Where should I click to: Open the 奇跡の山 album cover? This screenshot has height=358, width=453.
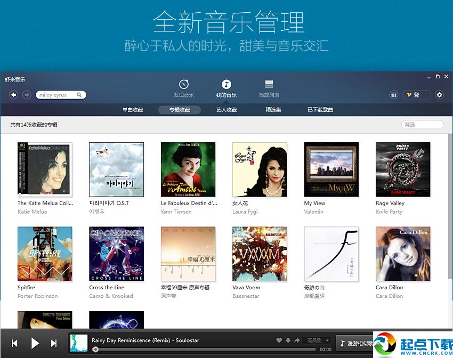331,254
